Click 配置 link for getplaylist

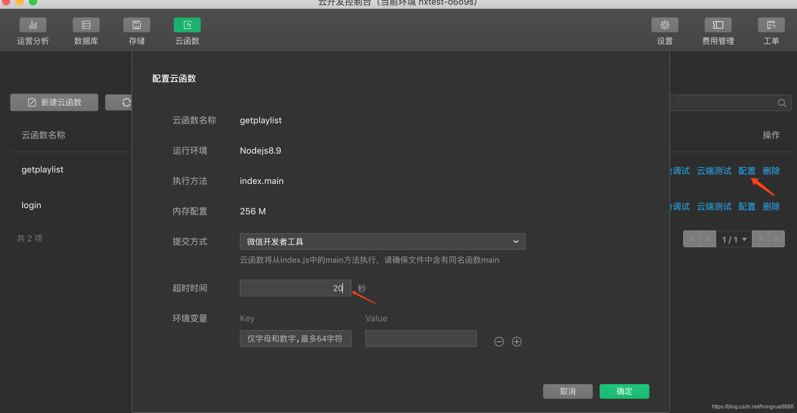(747, 171)
